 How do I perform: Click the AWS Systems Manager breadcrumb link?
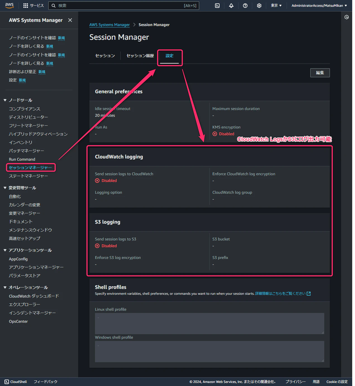(x=109, y=25)
